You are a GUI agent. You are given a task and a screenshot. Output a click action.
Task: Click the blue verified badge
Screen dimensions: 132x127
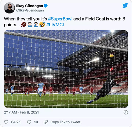click(x=46, y=6)
